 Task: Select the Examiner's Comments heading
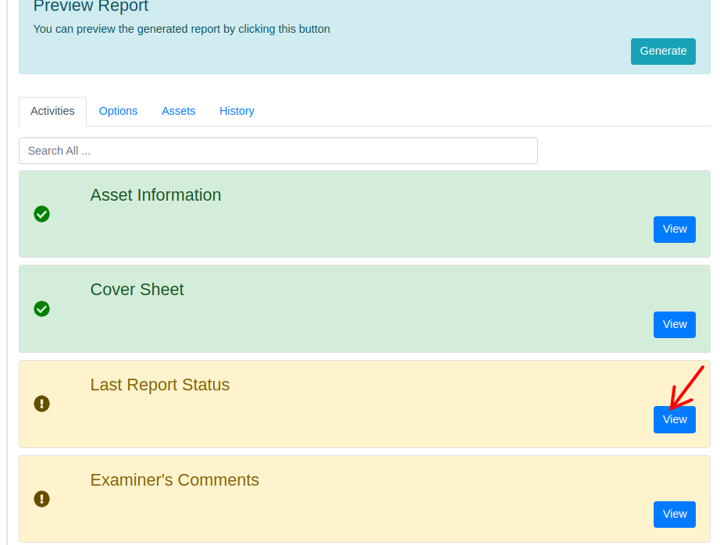[174, 480]
